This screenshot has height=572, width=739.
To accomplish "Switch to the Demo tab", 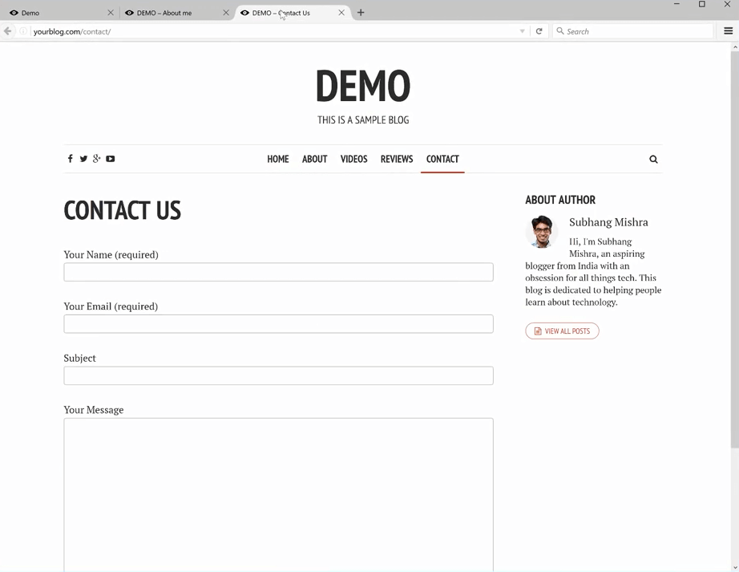I will click(x=59, y=13).
